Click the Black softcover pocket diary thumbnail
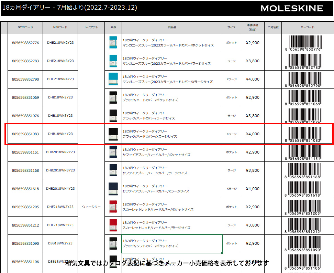Image resolution: width=334 pixels, height=273 pixels. [x=113, y=243]
